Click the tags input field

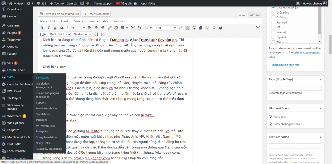pyautogui.click(x=295, y=88)
